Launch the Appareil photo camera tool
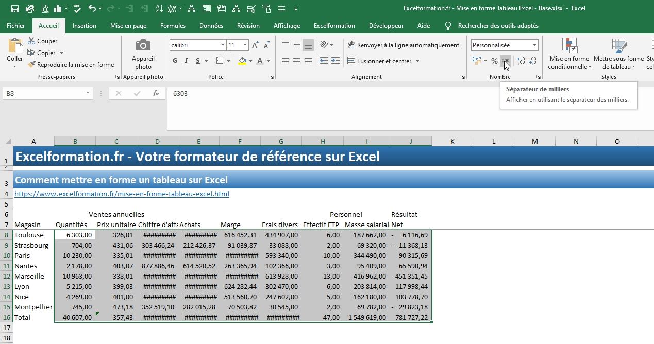 [143, 54]
